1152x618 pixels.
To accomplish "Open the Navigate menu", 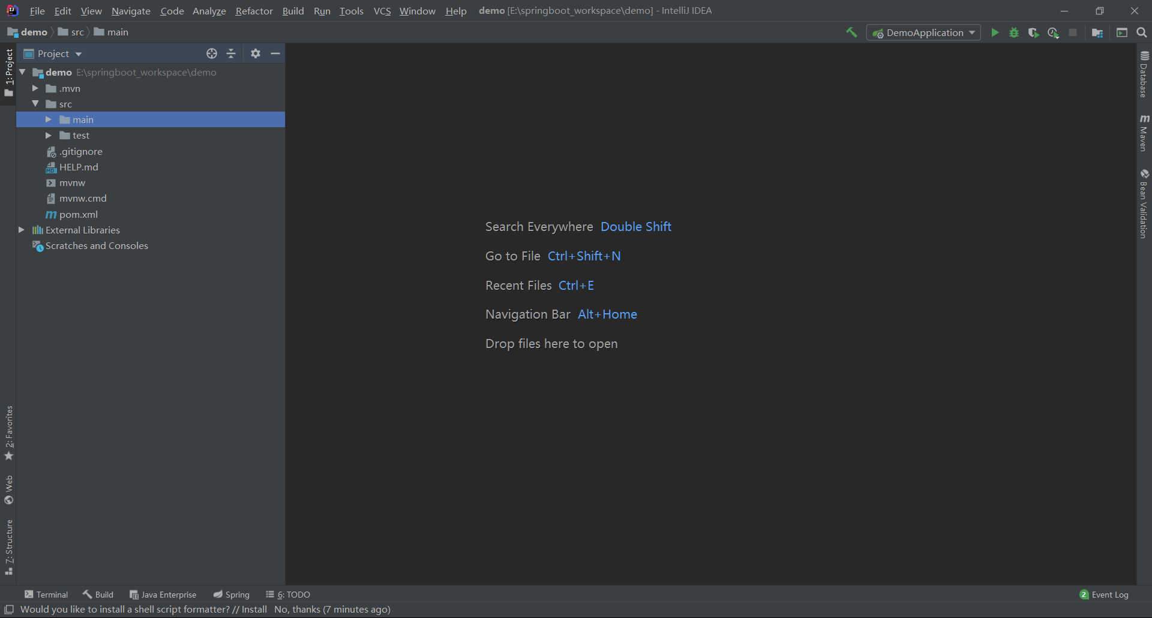I will coord(131,11).
